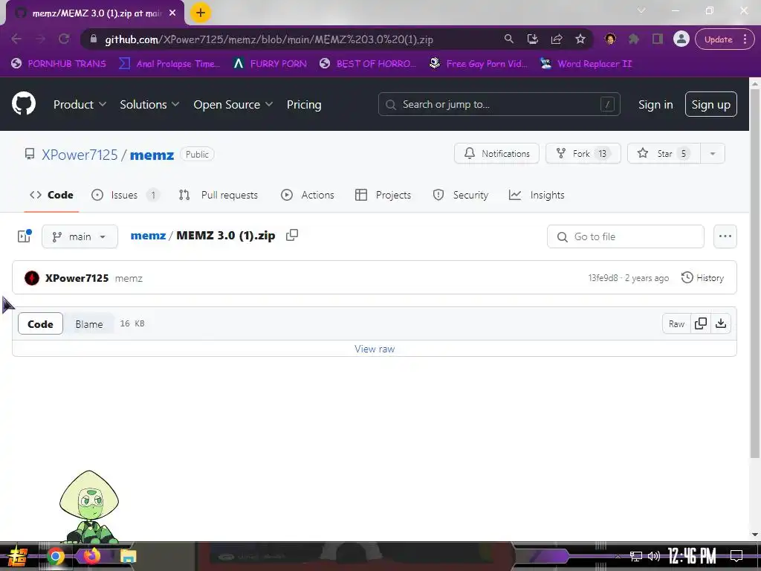761x571 pixels.
Task: Click the share page icon
Action: click(557, 39)
